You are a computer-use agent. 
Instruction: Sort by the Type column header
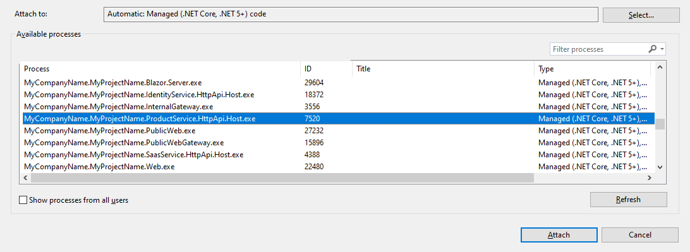pyautogui.click(x=592, y=69)
